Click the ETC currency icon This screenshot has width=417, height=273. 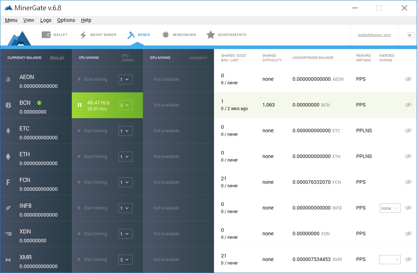click(x=8, y=131)
